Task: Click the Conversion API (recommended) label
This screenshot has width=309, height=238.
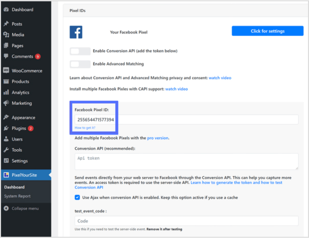Action: [x=105, y=149]
